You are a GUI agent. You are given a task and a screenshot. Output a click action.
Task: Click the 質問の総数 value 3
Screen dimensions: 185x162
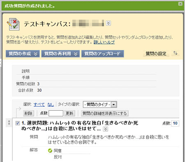tap(38, 84)
